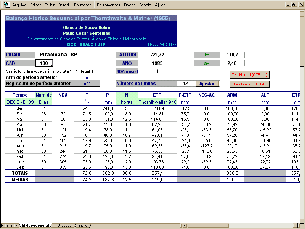Viewport: 305px width, 229px height.
Task: Switch to the BHsequencial sheet tab
Action: [x=35, y=226]
